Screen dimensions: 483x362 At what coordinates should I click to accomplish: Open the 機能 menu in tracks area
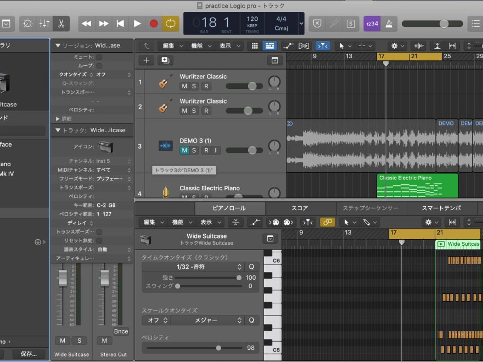[x=200, y=46]
